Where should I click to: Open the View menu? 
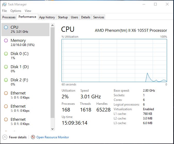[x=28, y=11]
